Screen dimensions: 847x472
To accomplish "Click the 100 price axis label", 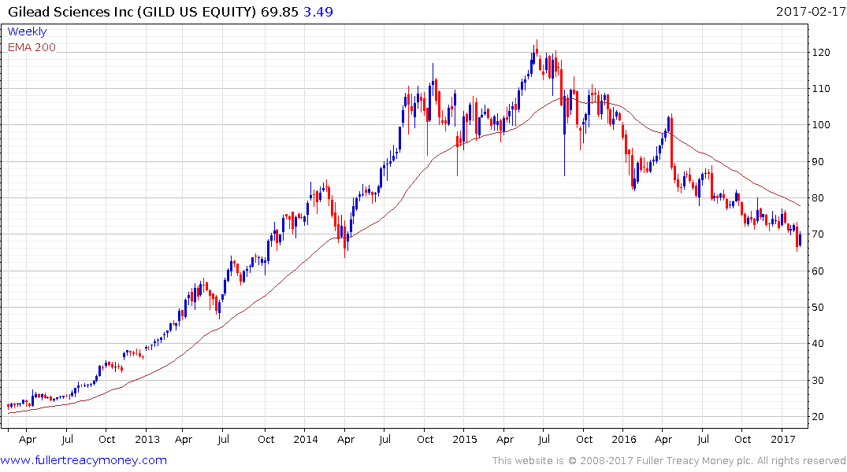I will (x=820, y=124).
